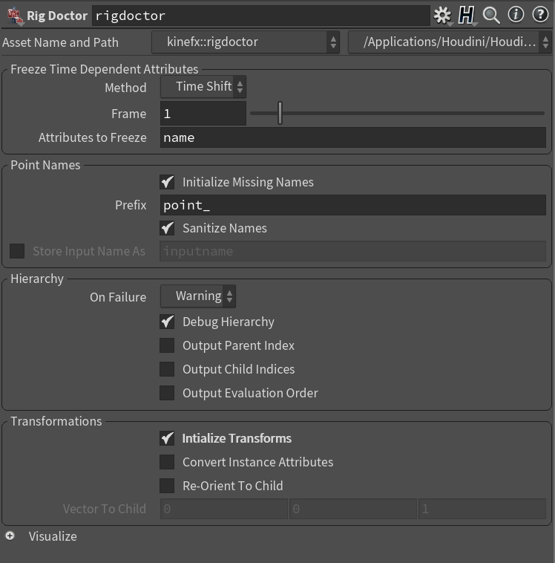The height and width of the screenshot is (563, 555).
Task: Enable Store Input Name As checkbox
Action: (x=17, y=251)
